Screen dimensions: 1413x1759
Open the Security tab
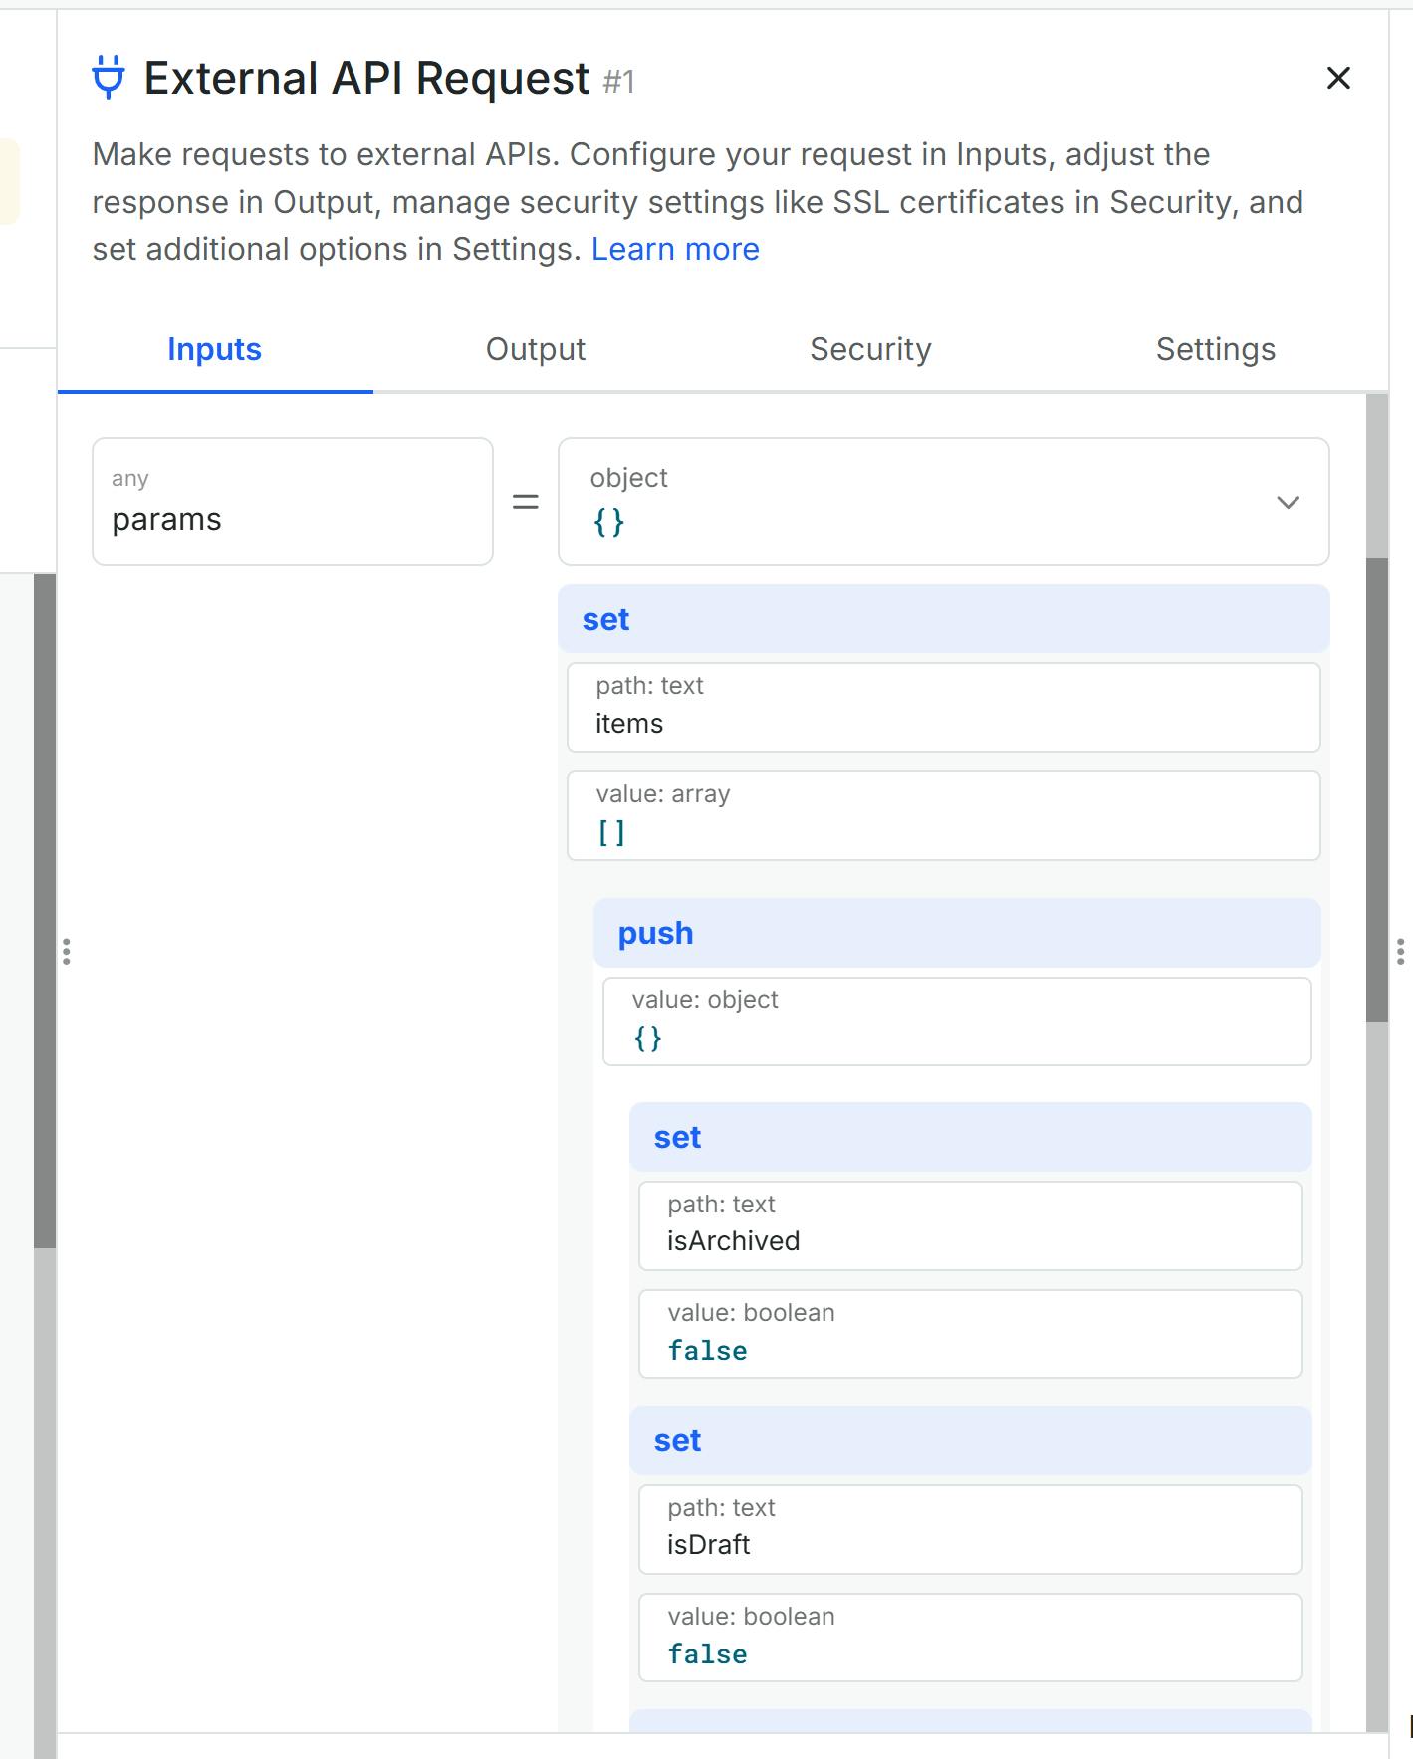870,349
